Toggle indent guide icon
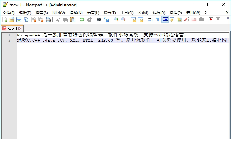Viewport: 231px width, 144px height. click(x=165, y=19)
